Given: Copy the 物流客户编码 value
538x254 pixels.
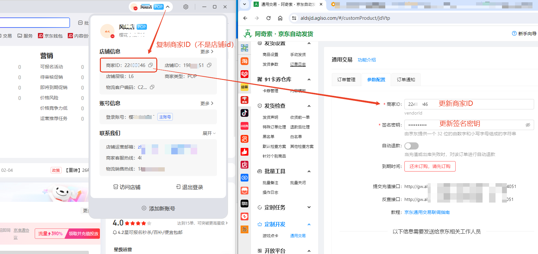Looking at the screenshot, I should point(152,87).
